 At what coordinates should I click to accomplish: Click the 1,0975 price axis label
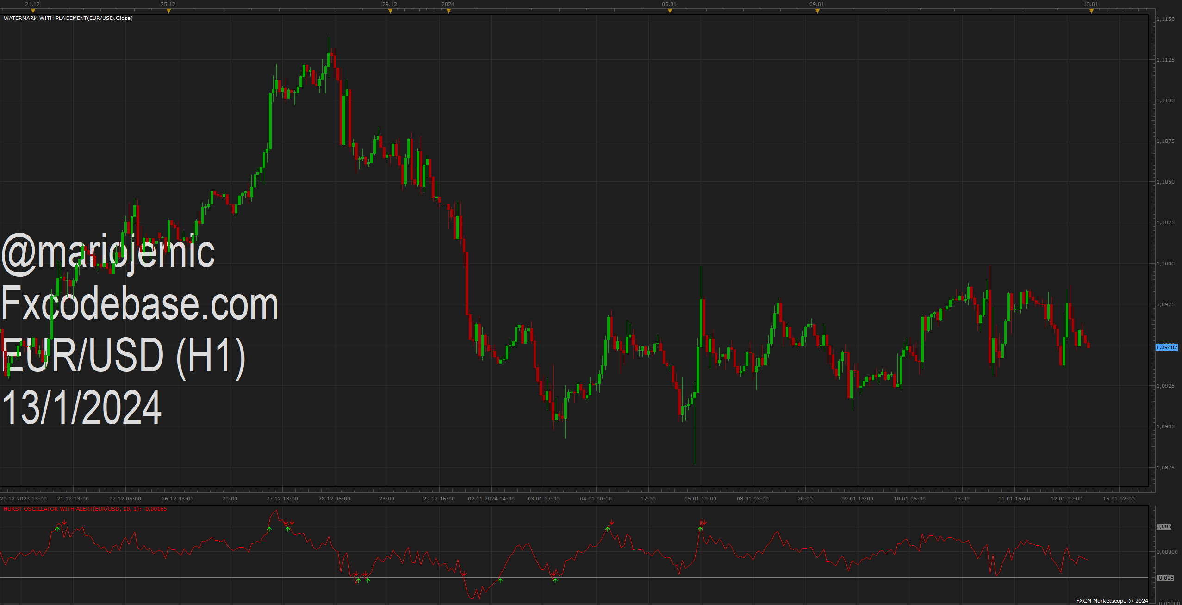point(1165,304)
